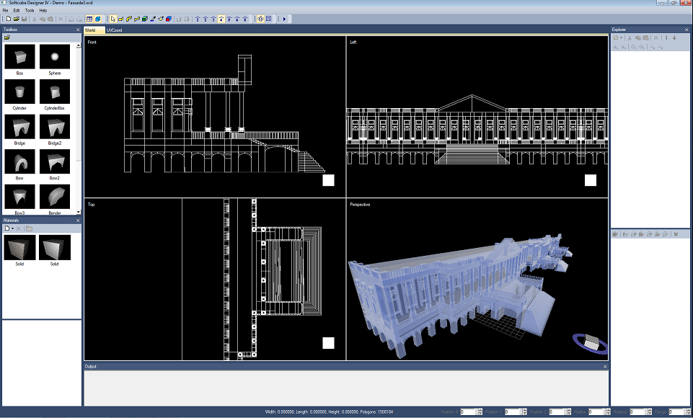The height and width of the screenshot is (418, 693).
Task: Toggle the blue 3D view mode button
Action: click(97, 18)
